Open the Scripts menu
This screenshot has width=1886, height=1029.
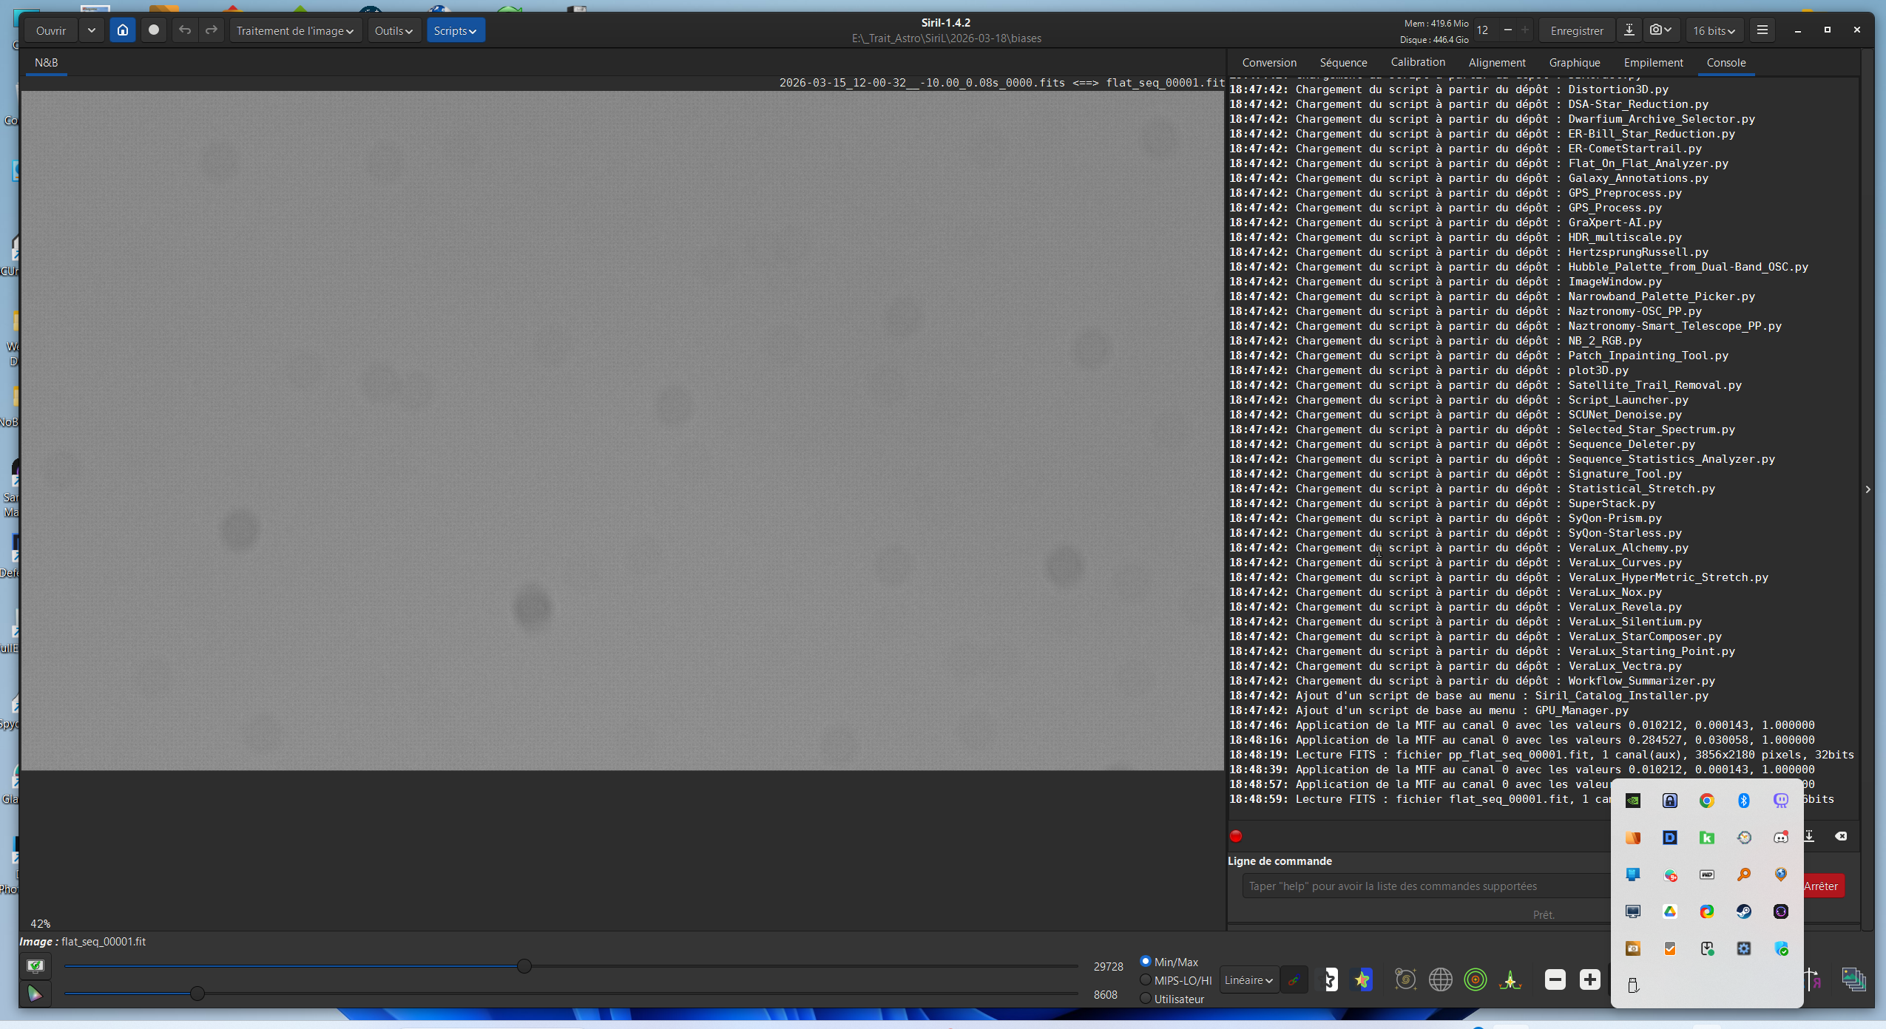coord(455,30)
